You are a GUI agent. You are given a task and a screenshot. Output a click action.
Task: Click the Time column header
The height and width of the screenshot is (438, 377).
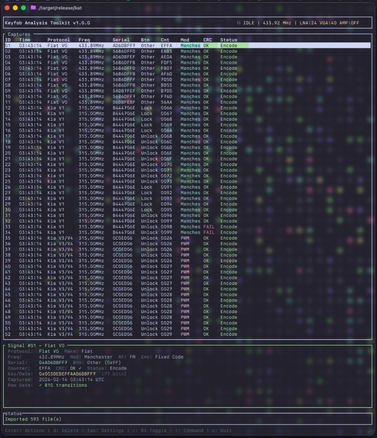click(x=24, y=40)
